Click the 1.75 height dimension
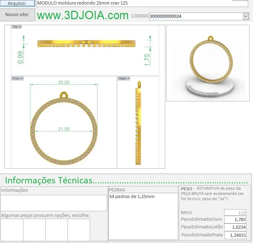 click(147, 60)
